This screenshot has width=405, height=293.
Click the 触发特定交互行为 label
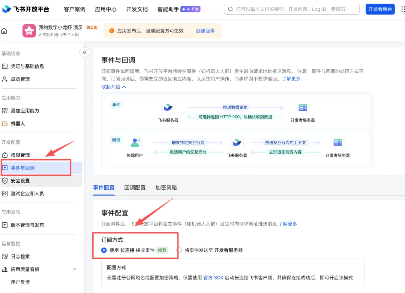point(188,143)
